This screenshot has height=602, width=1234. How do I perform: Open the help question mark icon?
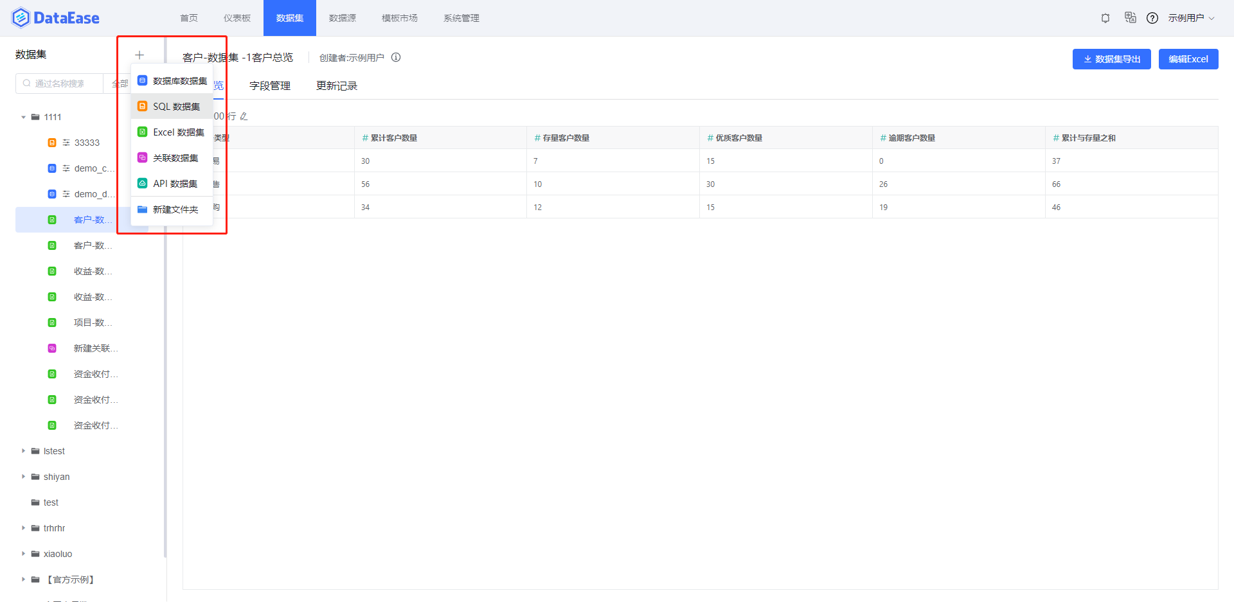coord(1152,18)
